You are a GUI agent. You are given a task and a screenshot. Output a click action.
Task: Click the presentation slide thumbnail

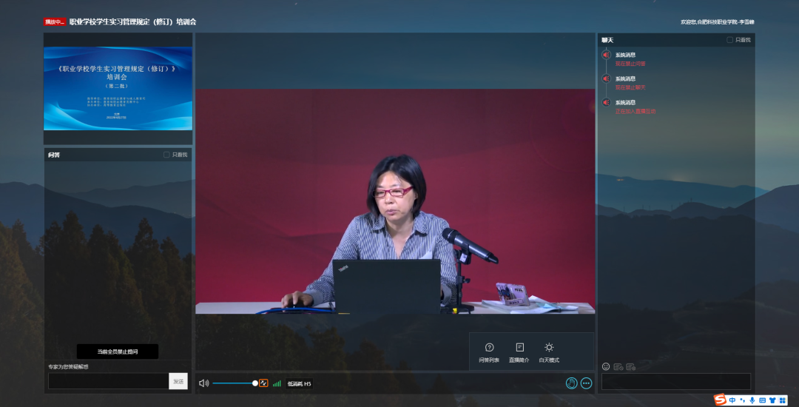[118, 89]
